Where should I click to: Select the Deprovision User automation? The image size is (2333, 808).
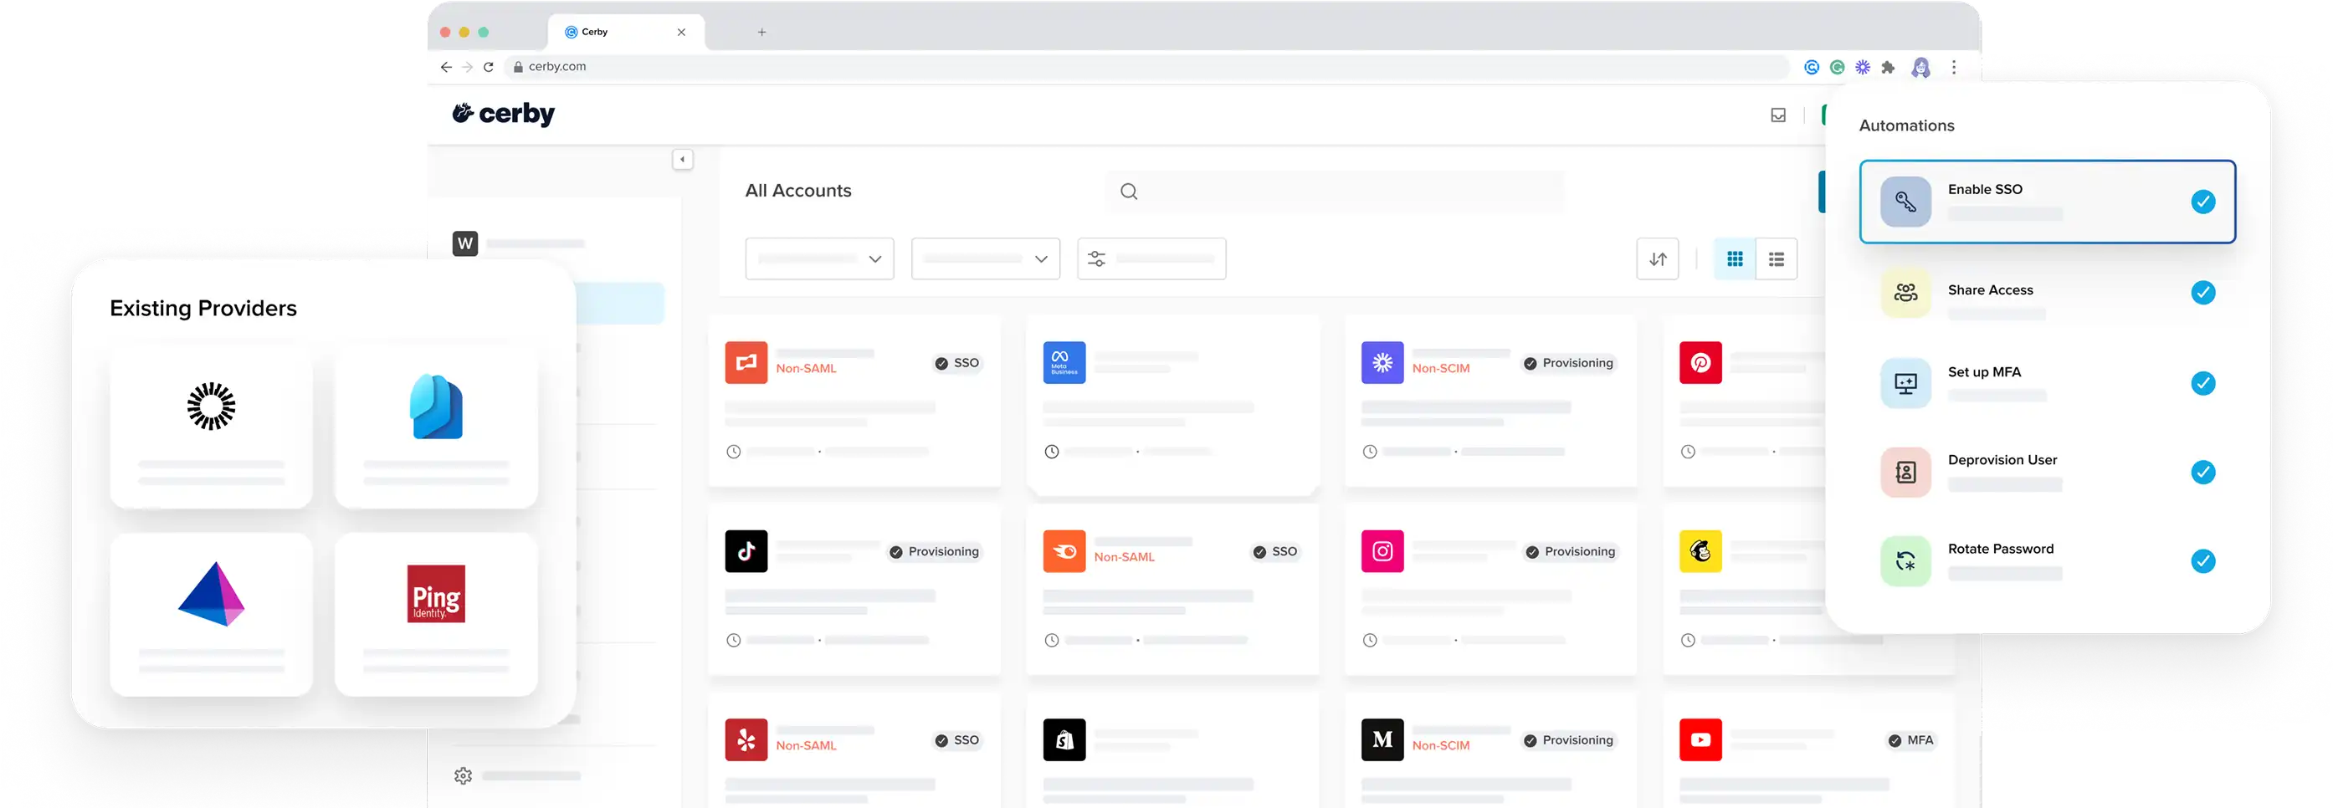click(x=2047, y=473)
